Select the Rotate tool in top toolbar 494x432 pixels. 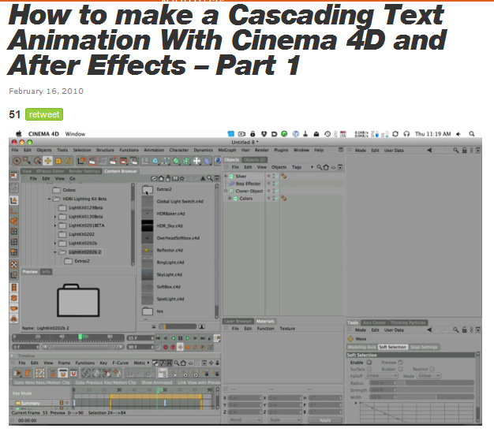click(69, 161)
